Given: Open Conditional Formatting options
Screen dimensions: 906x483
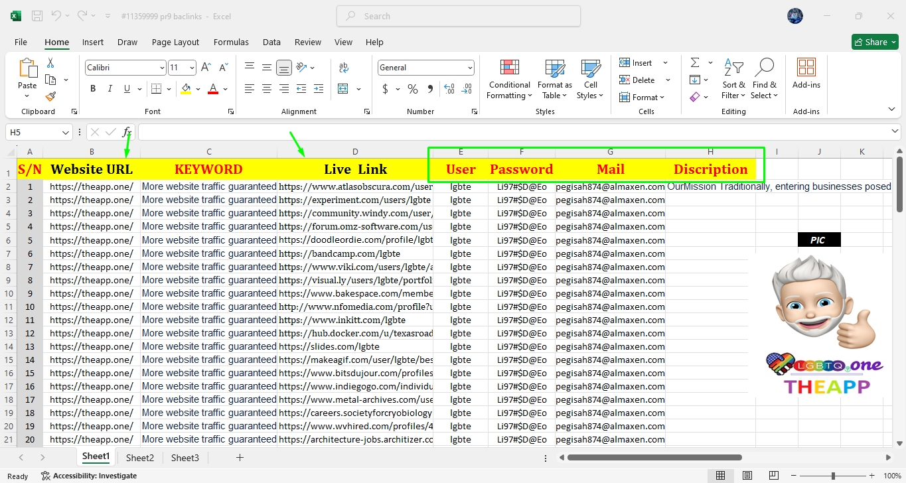Looking at the screenshot, I should tap(508, 79).
